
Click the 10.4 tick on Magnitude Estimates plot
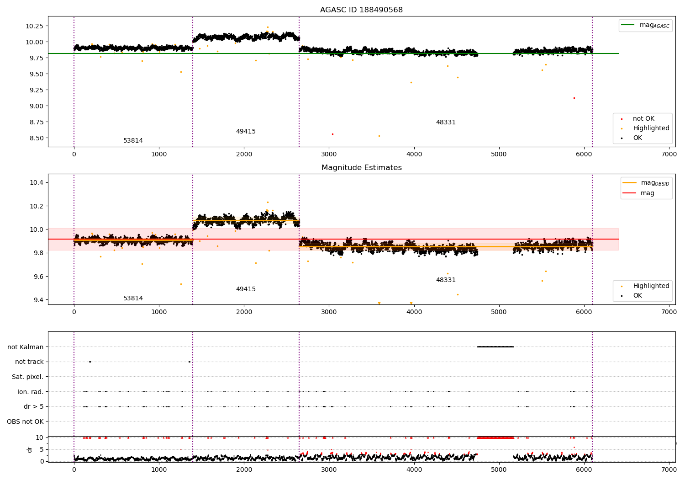pyautogui.click(x=36, y=182)
